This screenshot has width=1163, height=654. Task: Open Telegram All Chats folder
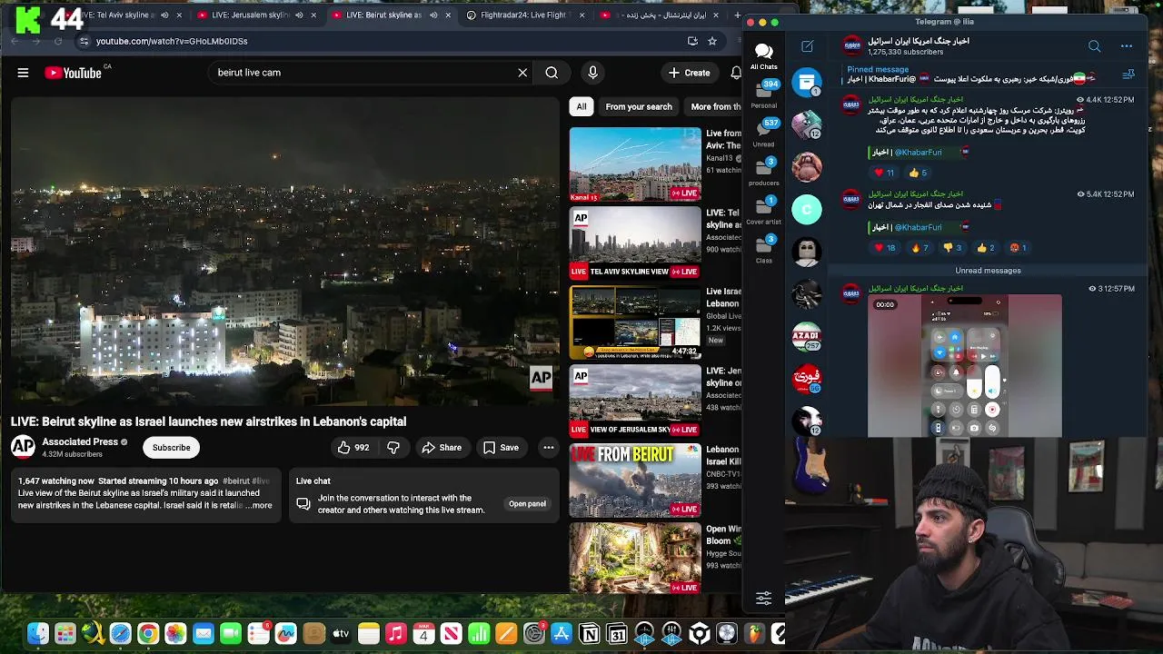763,55
